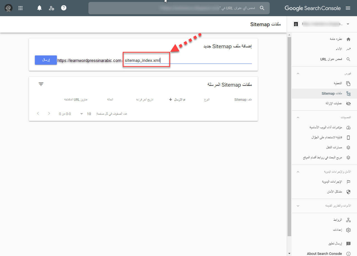
Task: Click the blue Submit (إرسال) button
Action: click(x=46, y=60)
